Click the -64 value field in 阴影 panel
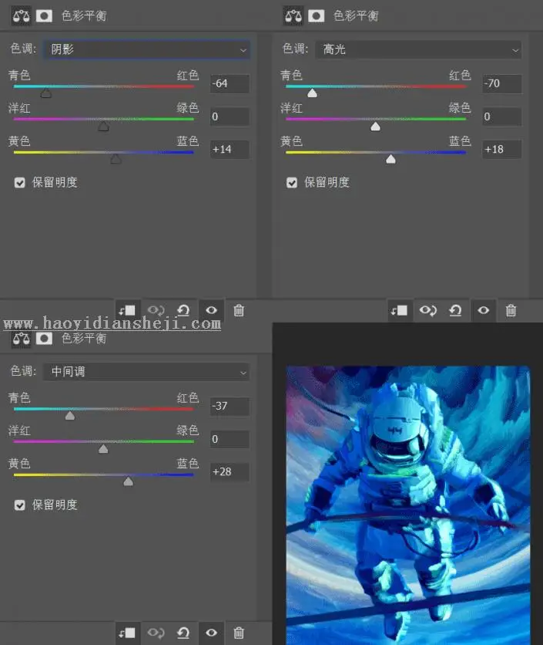 click(230, 83)
